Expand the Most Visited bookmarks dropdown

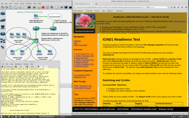78,11
